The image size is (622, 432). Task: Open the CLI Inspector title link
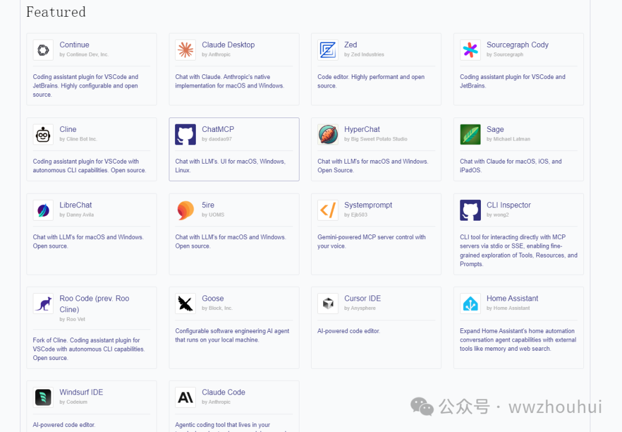(508, 205)
